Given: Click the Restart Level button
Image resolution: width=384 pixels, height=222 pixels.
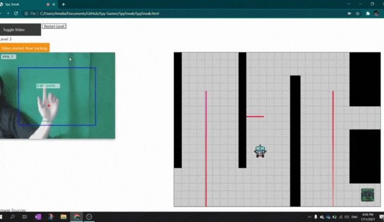Looking at the screenshot, I should (x=54, y=26).
